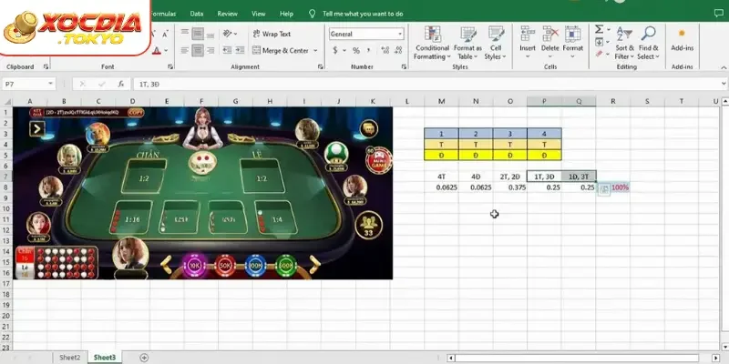Click the Align Right icon
Viewport: 729px width, 364px height.
point(210,50)
